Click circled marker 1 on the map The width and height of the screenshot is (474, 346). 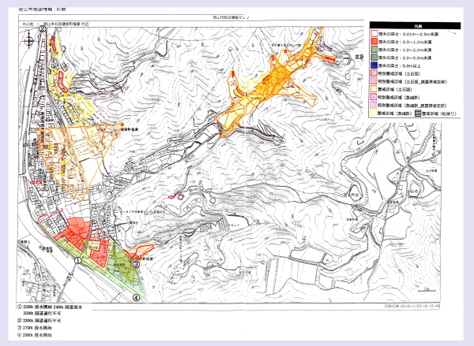78,259
